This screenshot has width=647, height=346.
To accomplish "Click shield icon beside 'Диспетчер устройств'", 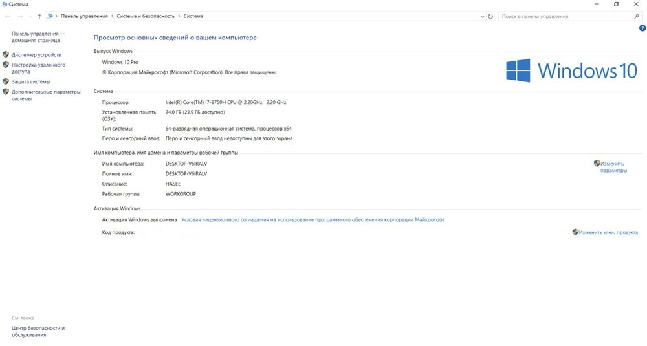I will click(x=6, y=54).
